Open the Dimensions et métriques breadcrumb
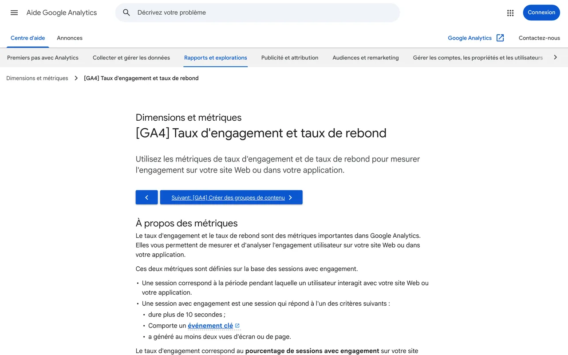 coord(37,78)
